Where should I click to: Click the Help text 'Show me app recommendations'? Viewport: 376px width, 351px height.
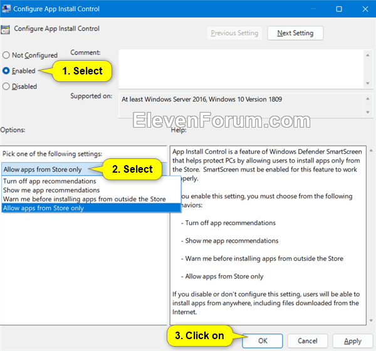(232, 241)
